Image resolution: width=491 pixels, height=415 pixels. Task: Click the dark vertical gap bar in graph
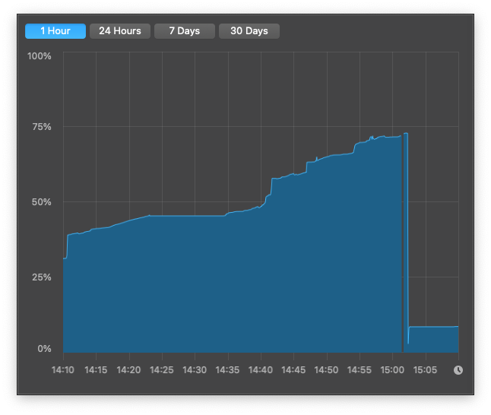pyautogui.click(x=402, y=243)
